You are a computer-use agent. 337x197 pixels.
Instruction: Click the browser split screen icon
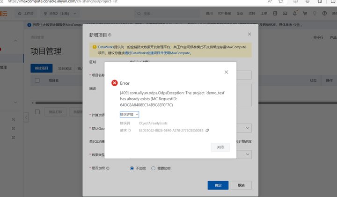point(333,1)
